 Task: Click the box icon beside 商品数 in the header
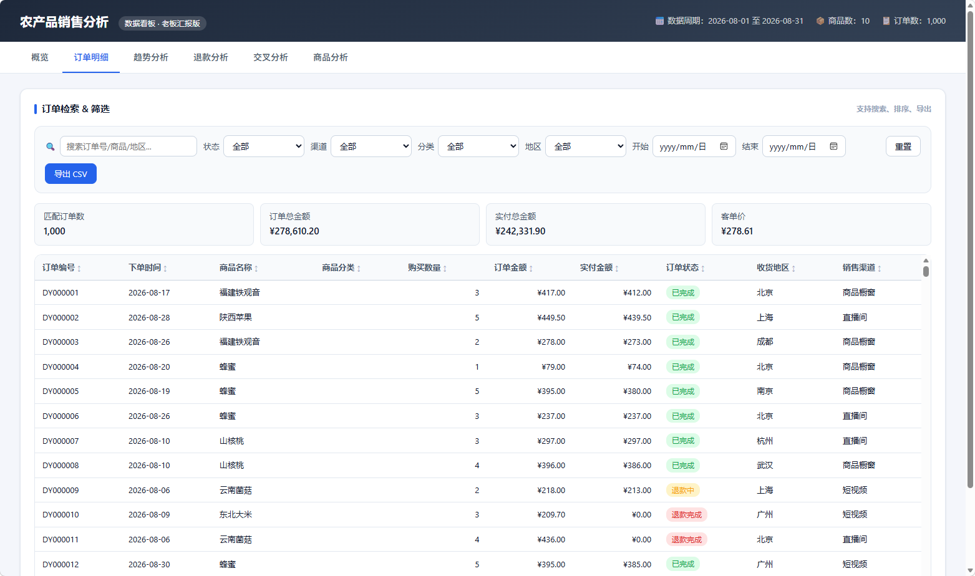820,21
